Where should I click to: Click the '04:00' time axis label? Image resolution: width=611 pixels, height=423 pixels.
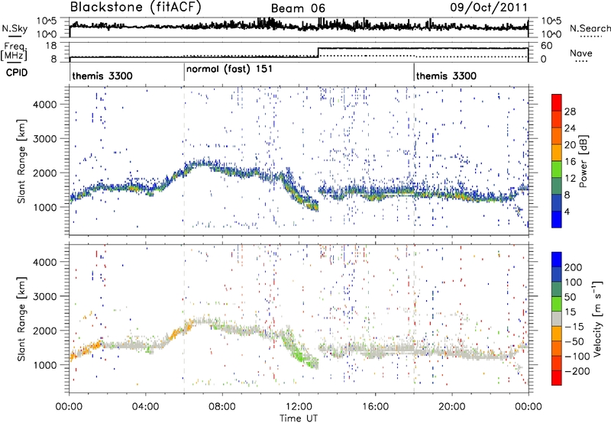coord(145,407)
